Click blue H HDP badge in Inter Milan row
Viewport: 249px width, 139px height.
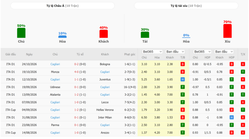pos(231,117)
